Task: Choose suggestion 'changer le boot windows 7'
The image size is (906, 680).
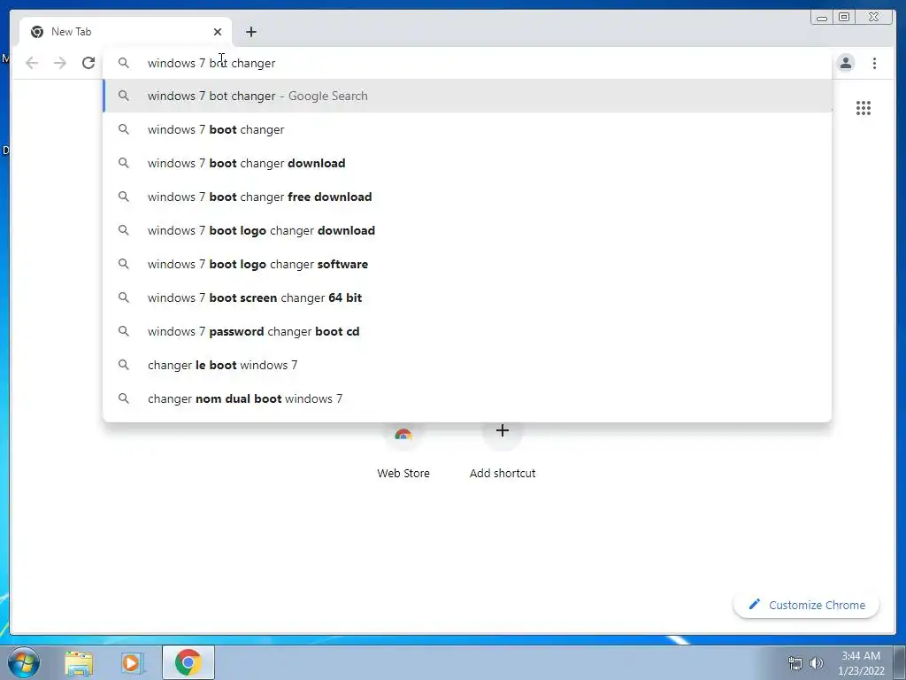Action: (467, 365)
